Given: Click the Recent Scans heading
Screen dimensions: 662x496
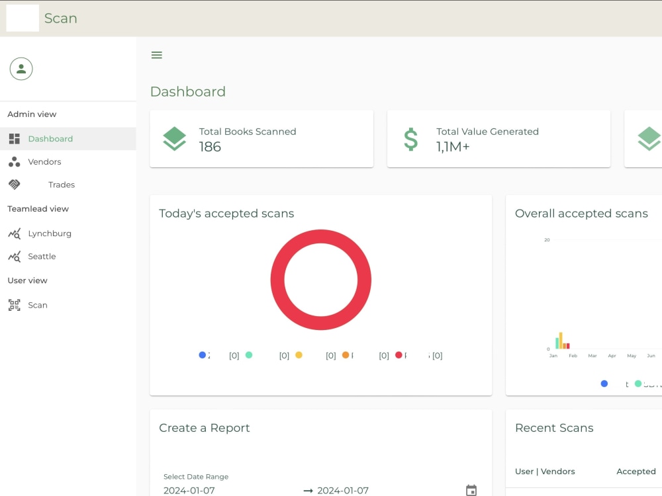Looking at the screenshot, I should pyautogui.click(x=554, y=428).
